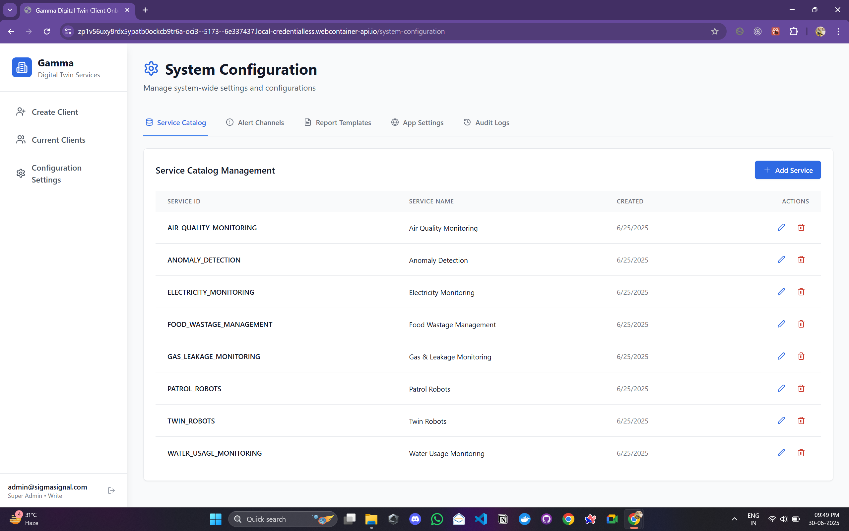The image size is (849, 531).
Task: Go to Current Clients page
Action: pos(58,140)
